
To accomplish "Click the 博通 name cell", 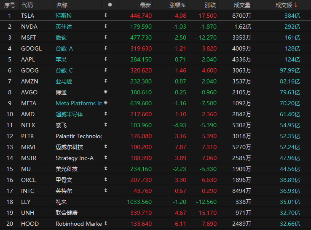I will pyautogui.click(x=61, y=92).
